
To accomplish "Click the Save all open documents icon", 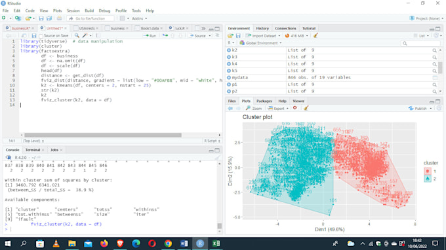I will tap(49, 18).
